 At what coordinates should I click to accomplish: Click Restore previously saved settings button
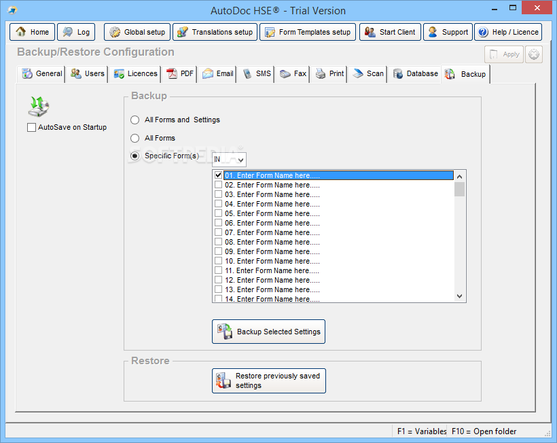pos(268,380)
